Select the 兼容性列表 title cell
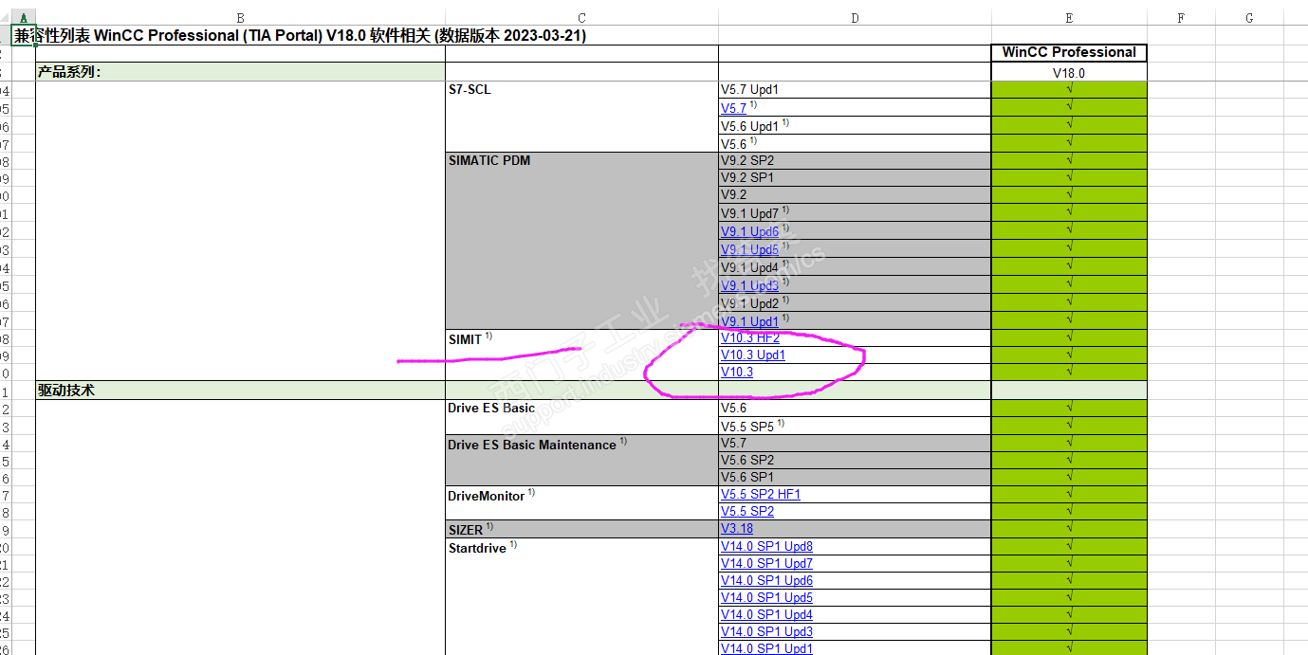This screenshot has width=1308, height=655. (300, 35)
